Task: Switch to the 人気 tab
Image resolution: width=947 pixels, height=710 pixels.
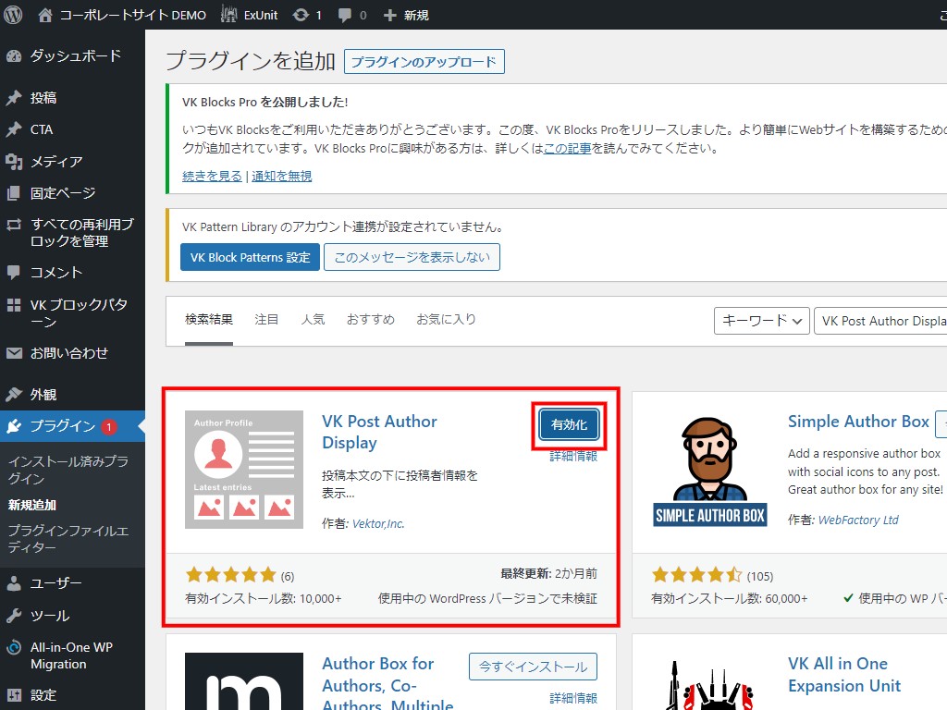Action: [313, 320]
